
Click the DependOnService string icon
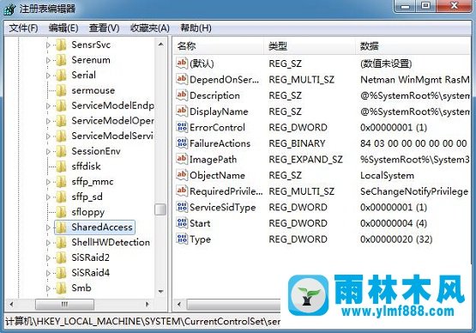click(182, 79)
